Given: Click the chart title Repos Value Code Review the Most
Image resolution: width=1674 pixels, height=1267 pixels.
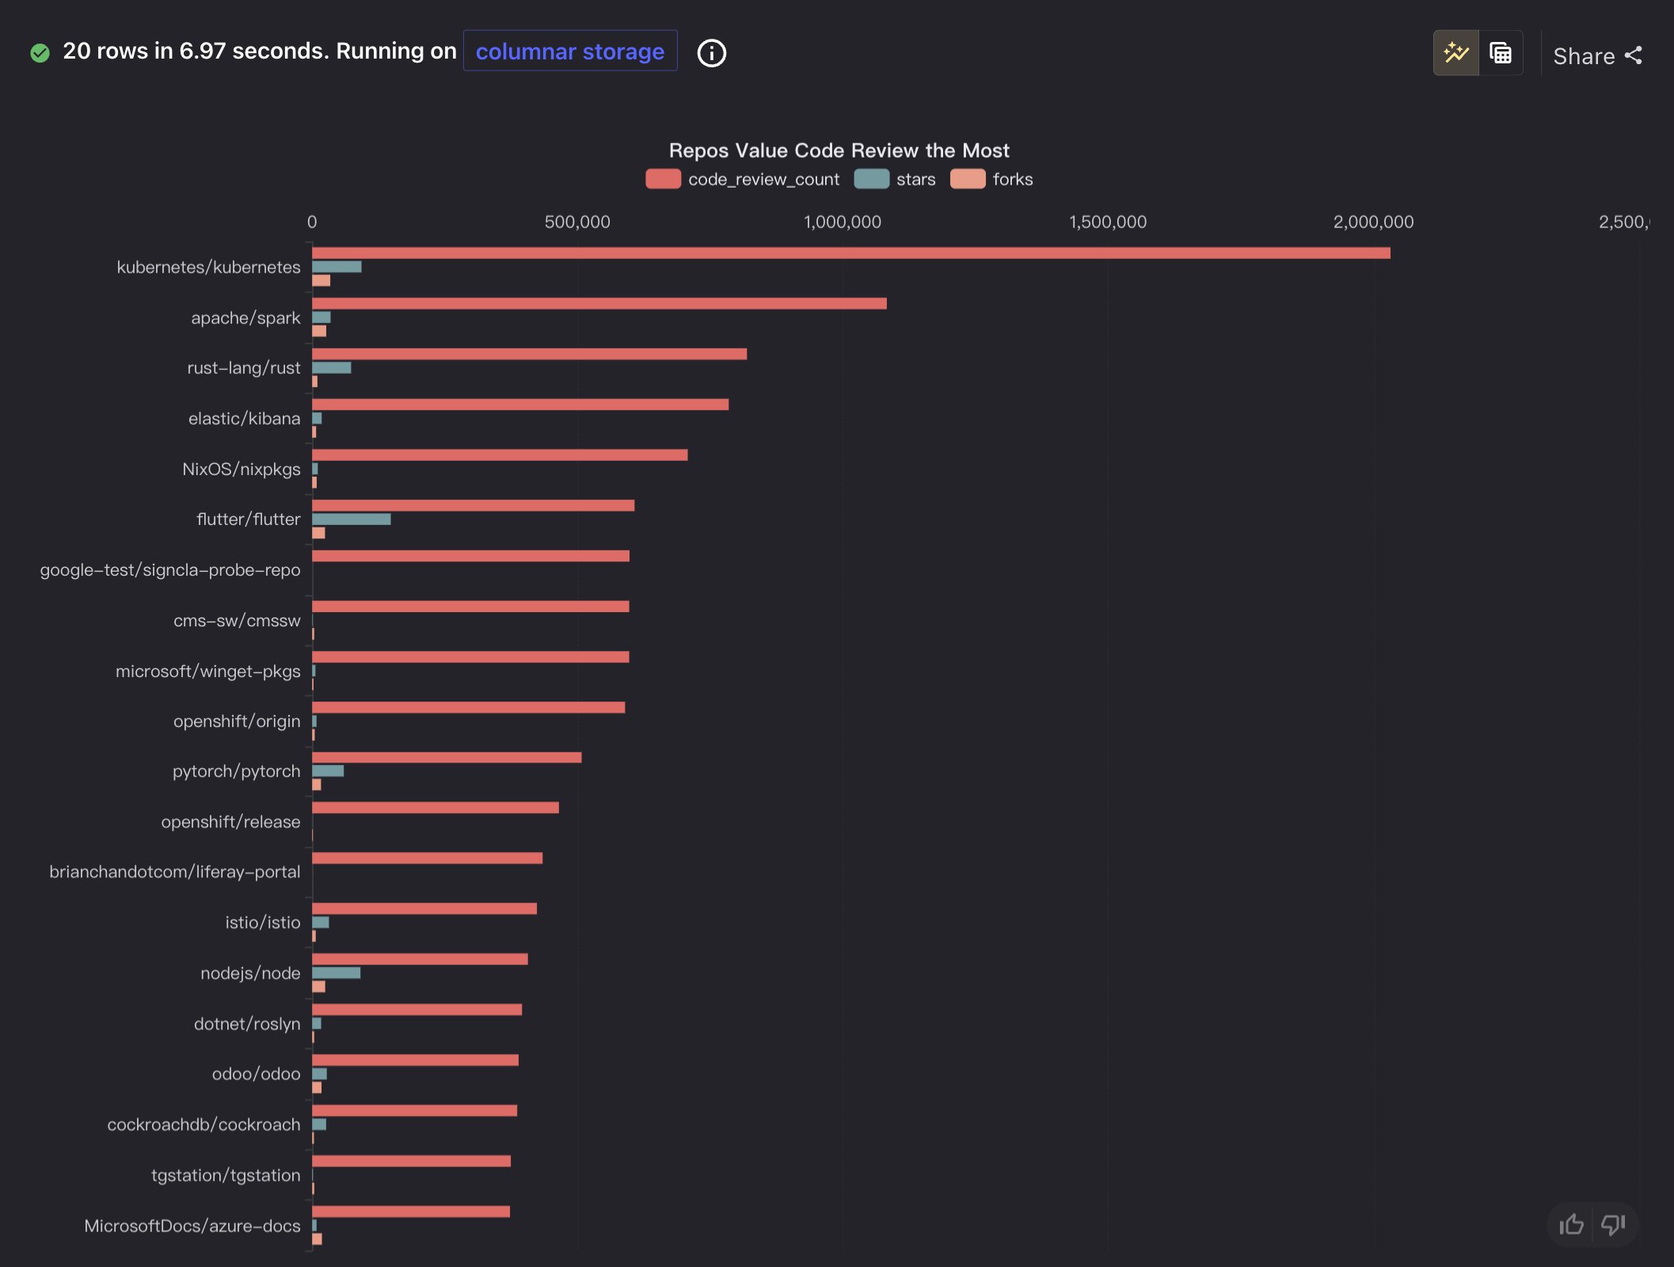Looking at the screenshot, I should 839,150.
